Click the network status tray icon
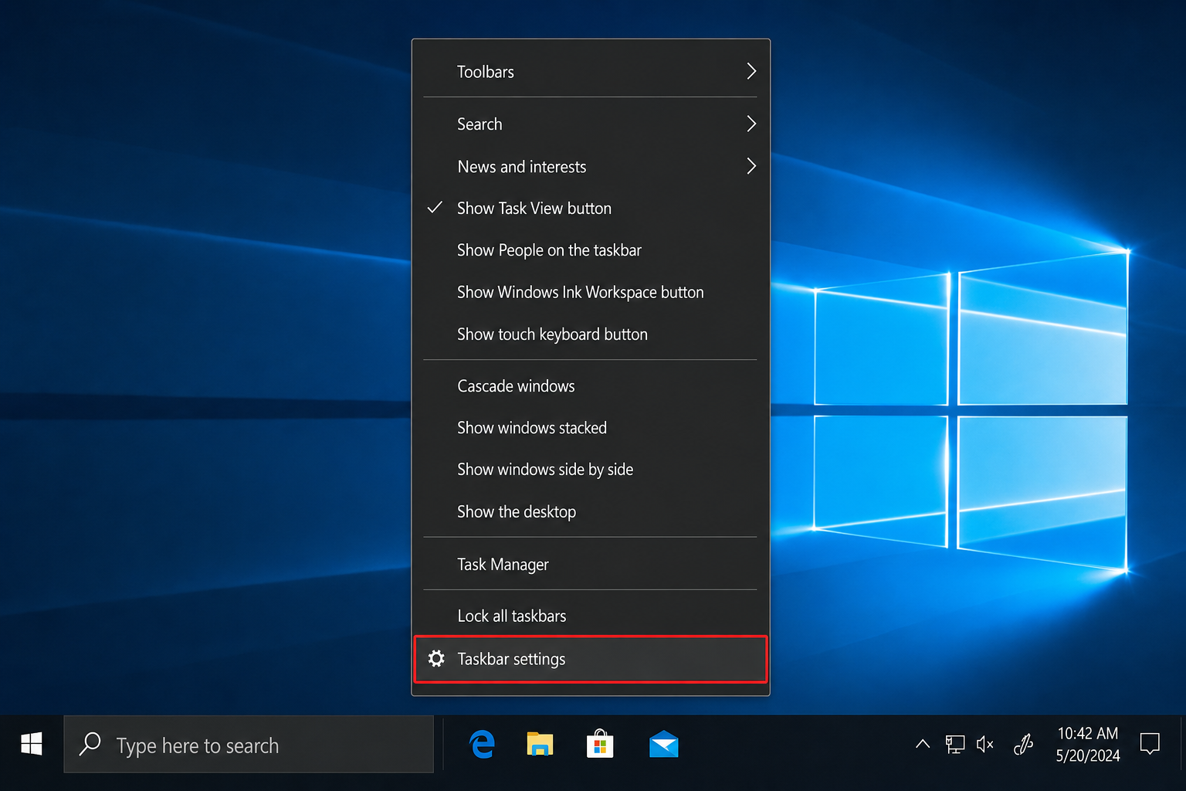This screenshot has width=1186, height=791. click(955, 745)
